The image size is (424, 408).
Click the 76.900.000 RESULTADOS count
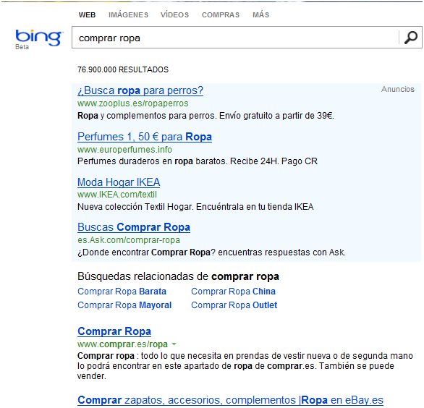coord(123,69)
